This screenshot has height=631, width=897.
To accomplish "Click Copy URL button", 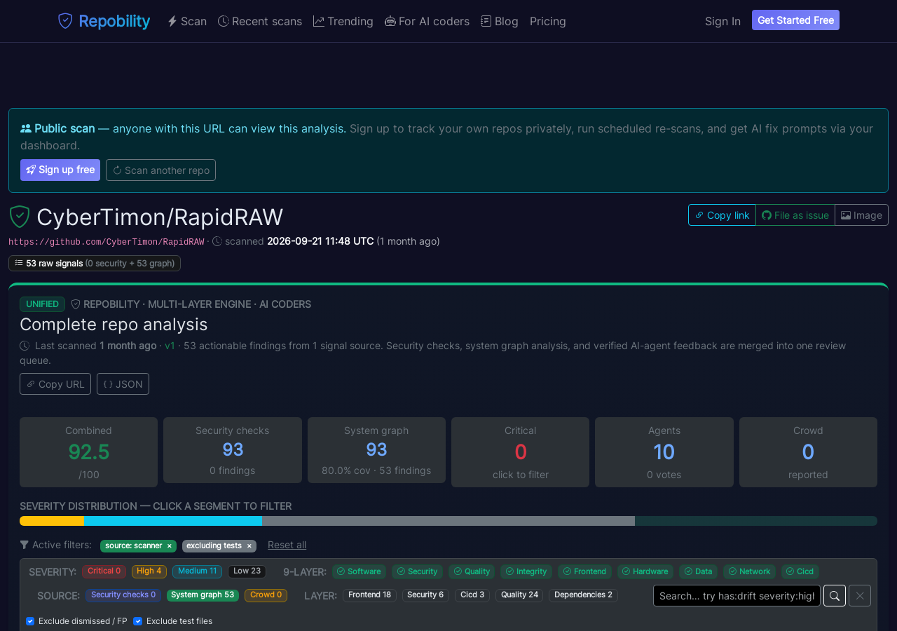I will [55, 384].
